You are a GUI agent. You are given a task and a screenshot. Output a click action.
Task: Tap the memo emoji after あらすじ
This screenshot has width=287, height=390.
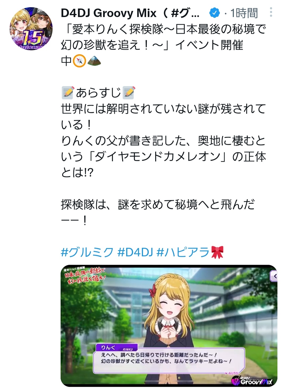point(129,93)
